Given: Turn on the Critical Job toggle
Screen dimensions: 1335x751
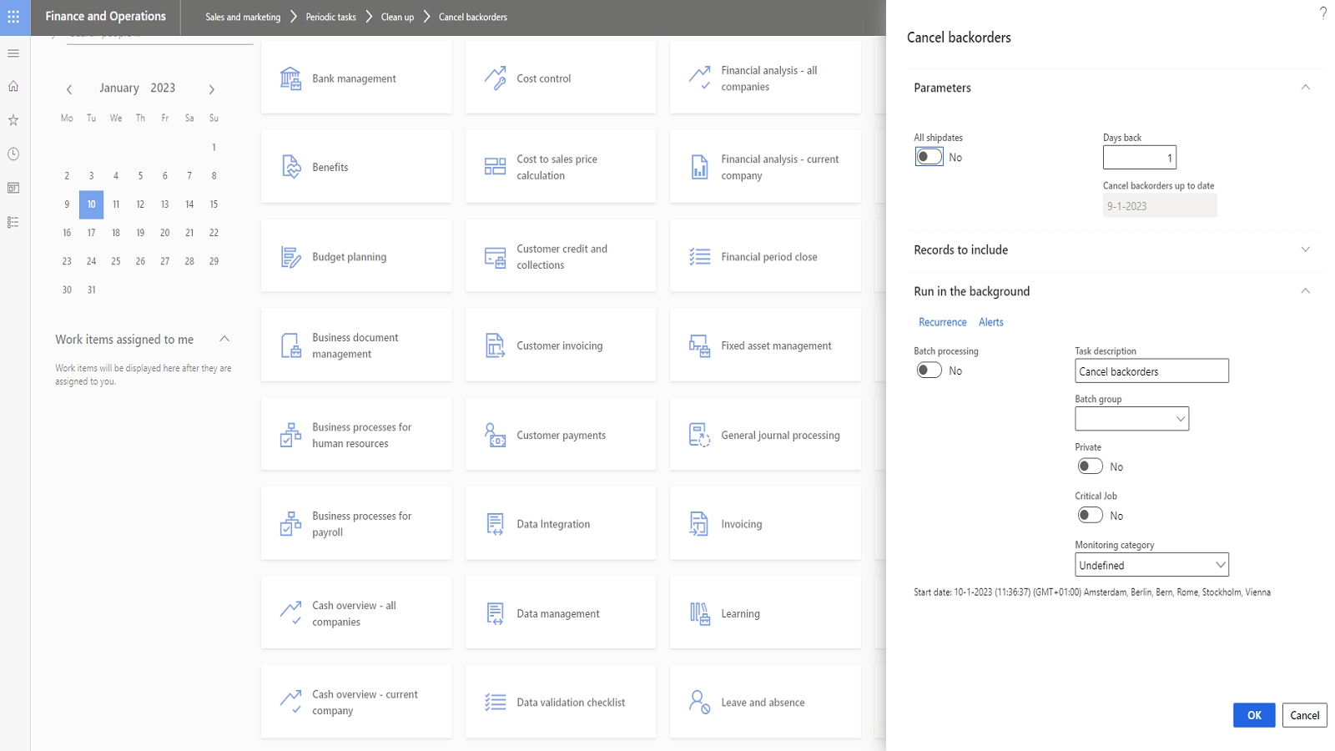Looking at the screenshot, I should [x=1090, y=516].
